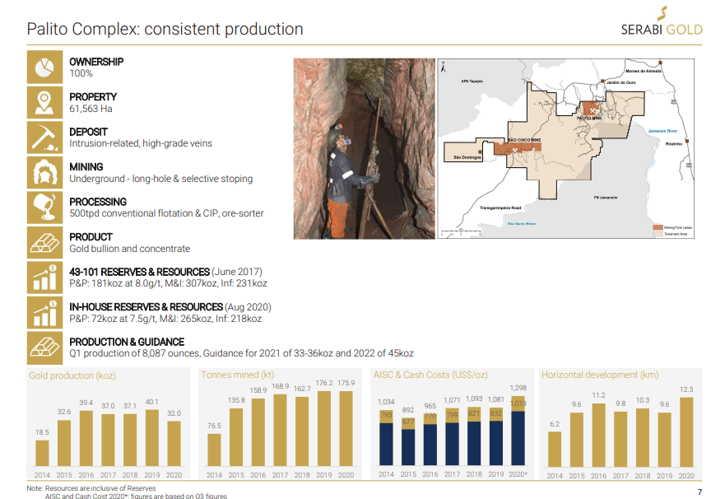Select text Intrusion-related, high-grade veins
Image resolution: width=725 pixels, height=499 pixels.
(141, 143)
